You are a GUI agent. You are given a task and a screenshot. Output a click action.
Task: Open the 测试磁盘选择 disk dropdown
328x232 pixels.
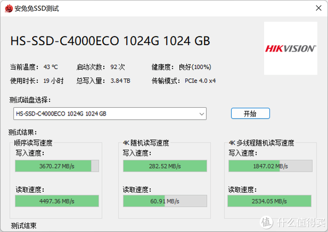coord(110,114)
